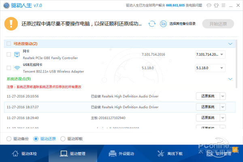
Task: Collapse the 系统还原点(9) section chevron
Action: [230, 79]
